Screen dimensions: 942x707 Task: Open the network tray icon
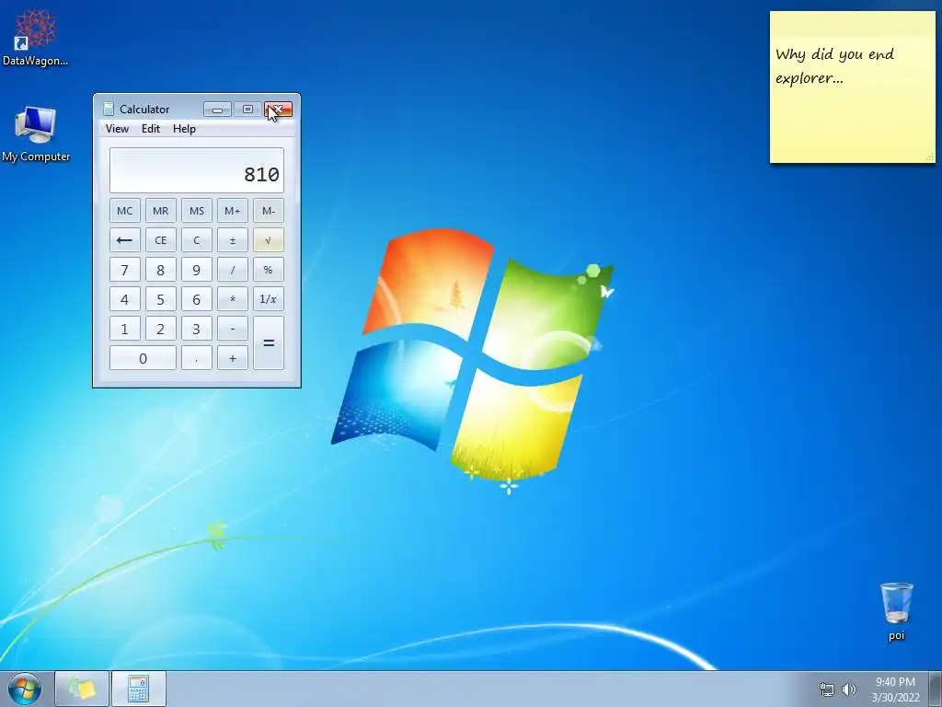(x=827, y=690)
